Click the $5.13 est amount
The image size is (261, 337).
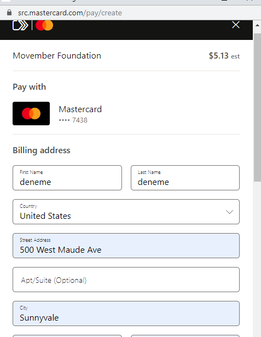pyautogui.click(x=224, y=56)
